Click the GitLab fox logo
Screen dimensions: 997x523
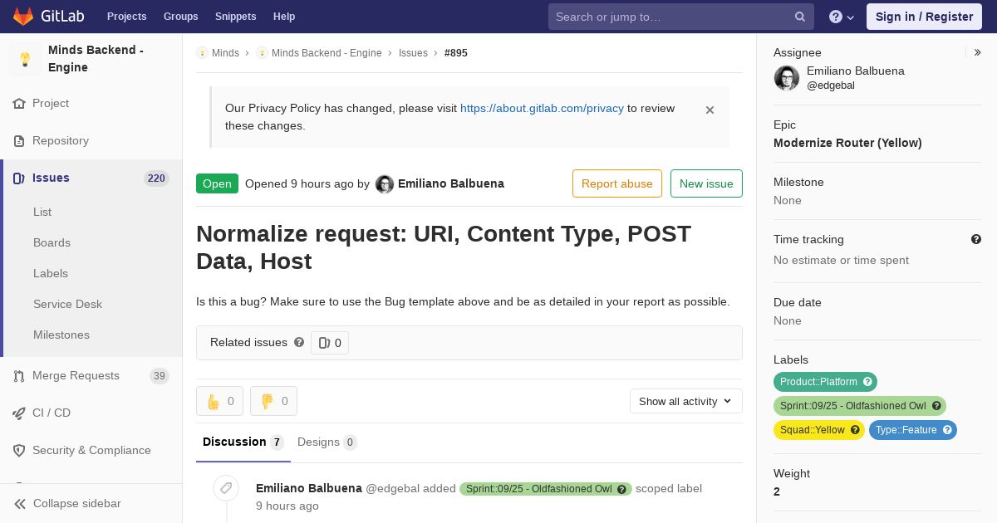point(23,17)
